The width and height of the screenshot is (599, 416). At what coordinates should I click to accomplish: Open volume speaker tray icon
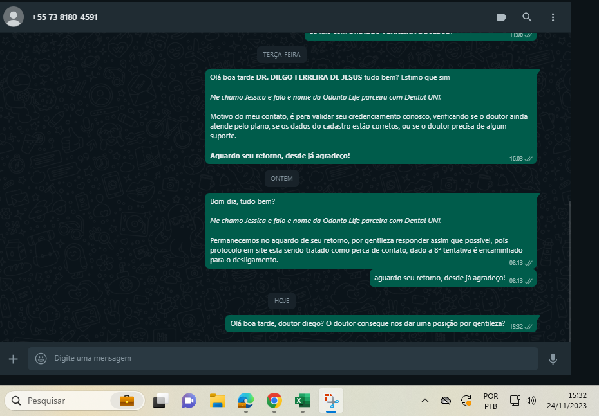pyautogui.click(x=531, y=401)
